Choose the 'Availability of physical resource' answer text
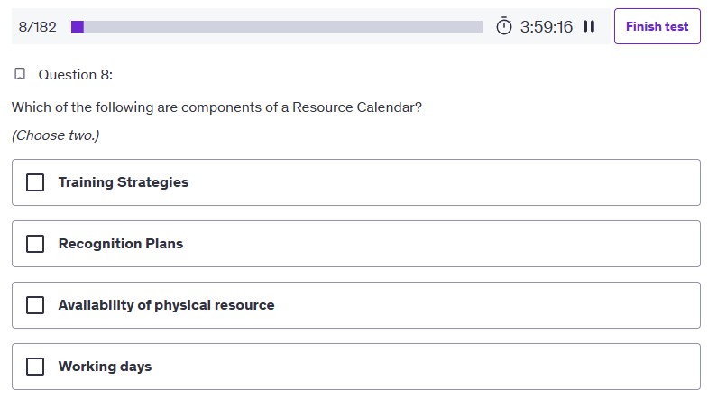 pyautogui.click(x=166, y=305)
